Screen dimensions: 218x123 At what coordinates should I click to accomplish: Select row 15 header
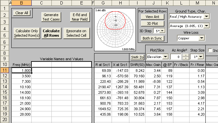(x=5, y=92)
